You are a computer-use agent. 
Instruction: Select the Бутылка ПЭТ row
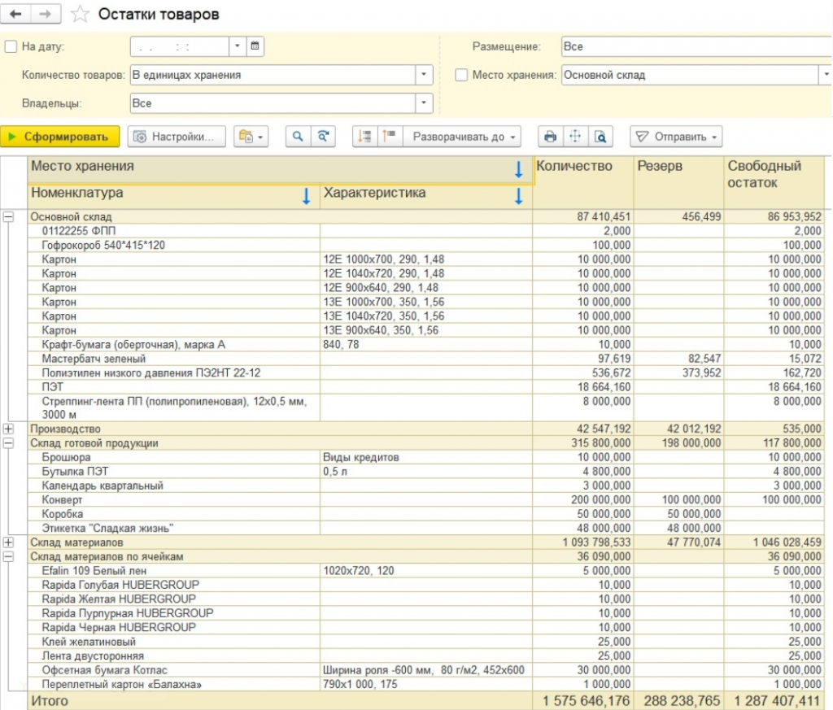point(425,472)
